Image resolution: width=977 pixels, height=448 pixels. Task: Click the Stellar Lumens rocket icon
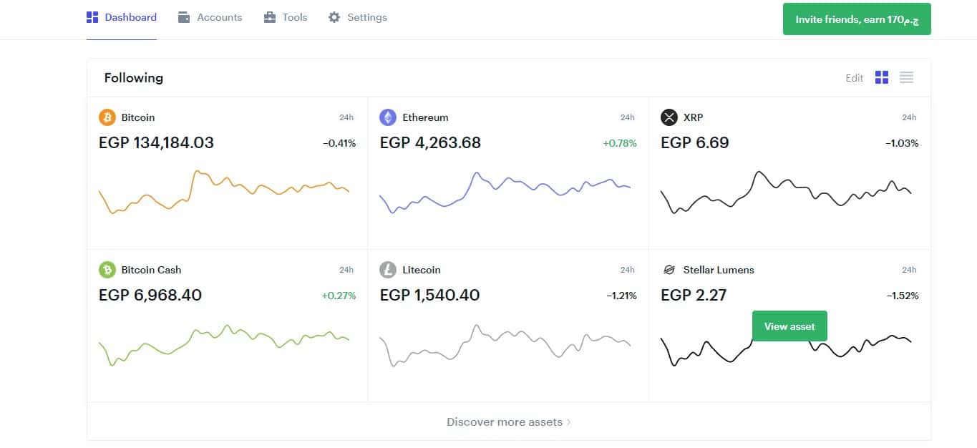pos(669,270)
